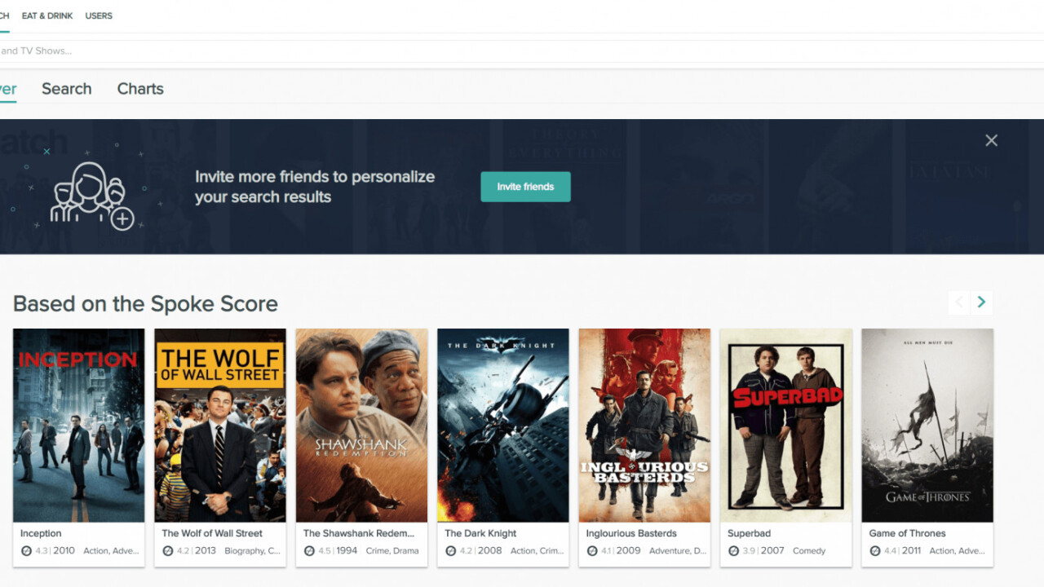The width and height of the screenshot is (1044, 587).
Task: Click the next arrow in Spoke Score carousel
Action: point(981,302)
